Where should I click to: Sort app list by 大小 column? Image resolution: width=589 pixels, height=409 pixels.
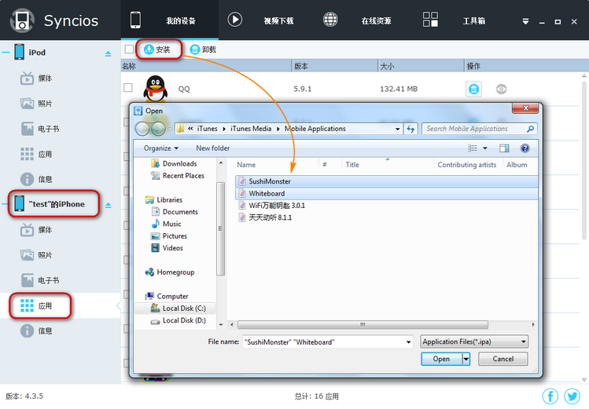(x=421, y=67)
